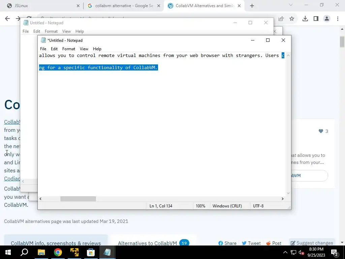345x259 pixels.
Task: Open Edit menu in background Notepad window
Action: (x=37, y=31)
